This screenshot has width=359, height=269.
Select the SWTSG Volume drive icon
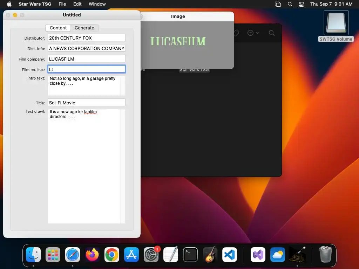click(336, 23)
